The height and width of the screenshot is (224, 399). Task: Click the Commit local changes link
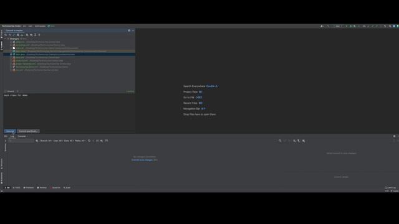pos(142,160)
